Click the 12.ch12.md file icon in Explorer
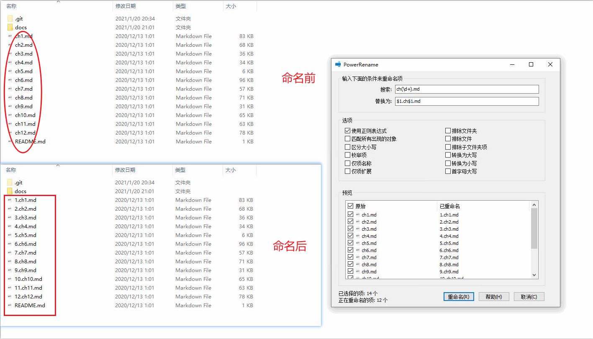Viewport: 593px width, 339px height. tap(10, 297)
